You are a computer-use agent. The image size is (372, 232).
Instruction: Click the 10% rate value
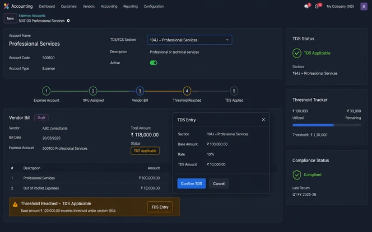point(211,154)
